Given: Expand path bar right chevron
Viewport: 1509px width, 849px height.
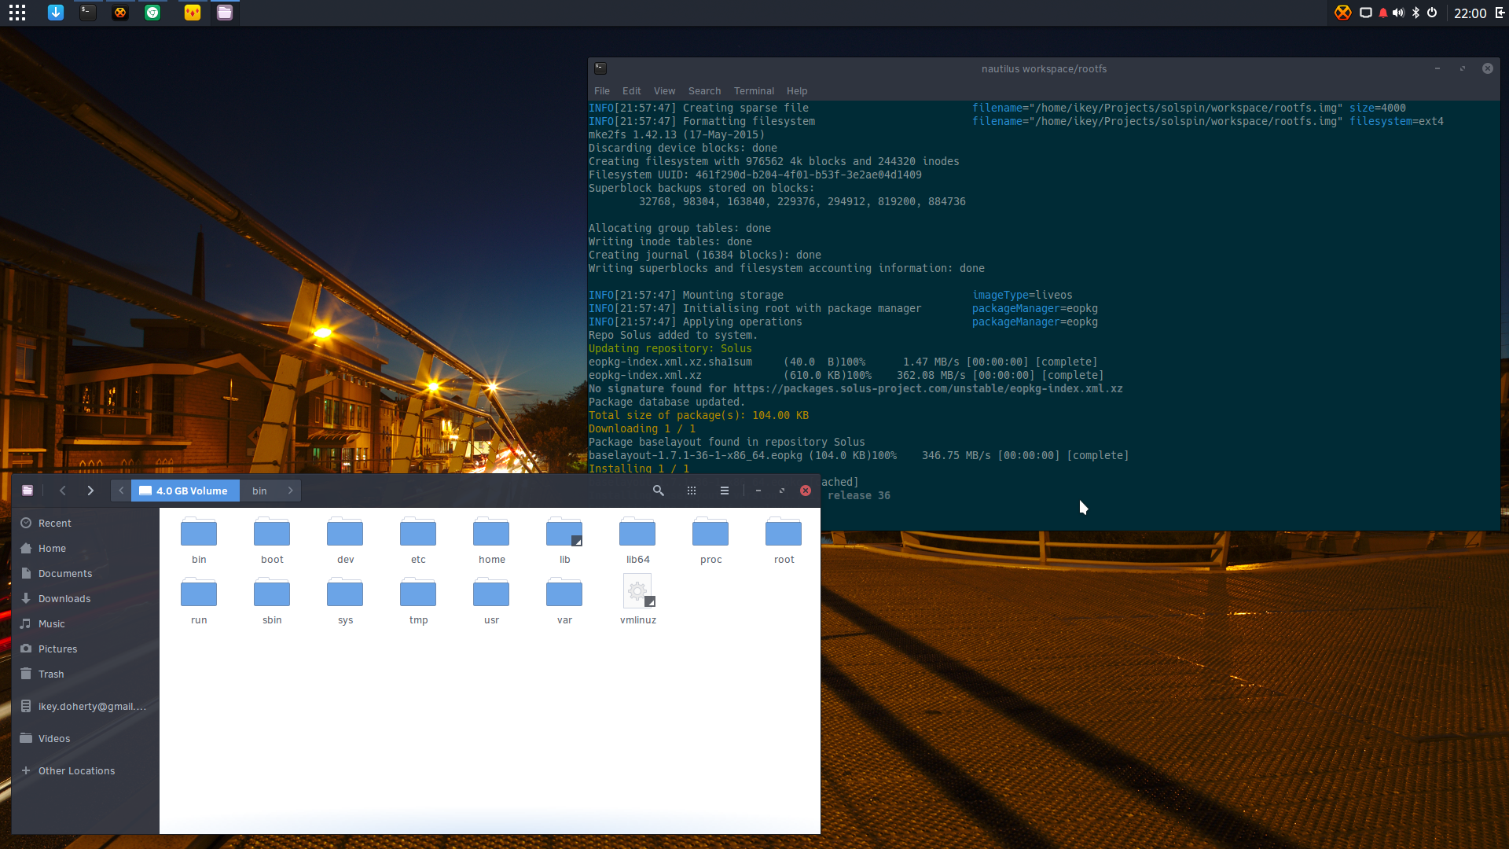Looking at the screenshot, I should 291,491.
